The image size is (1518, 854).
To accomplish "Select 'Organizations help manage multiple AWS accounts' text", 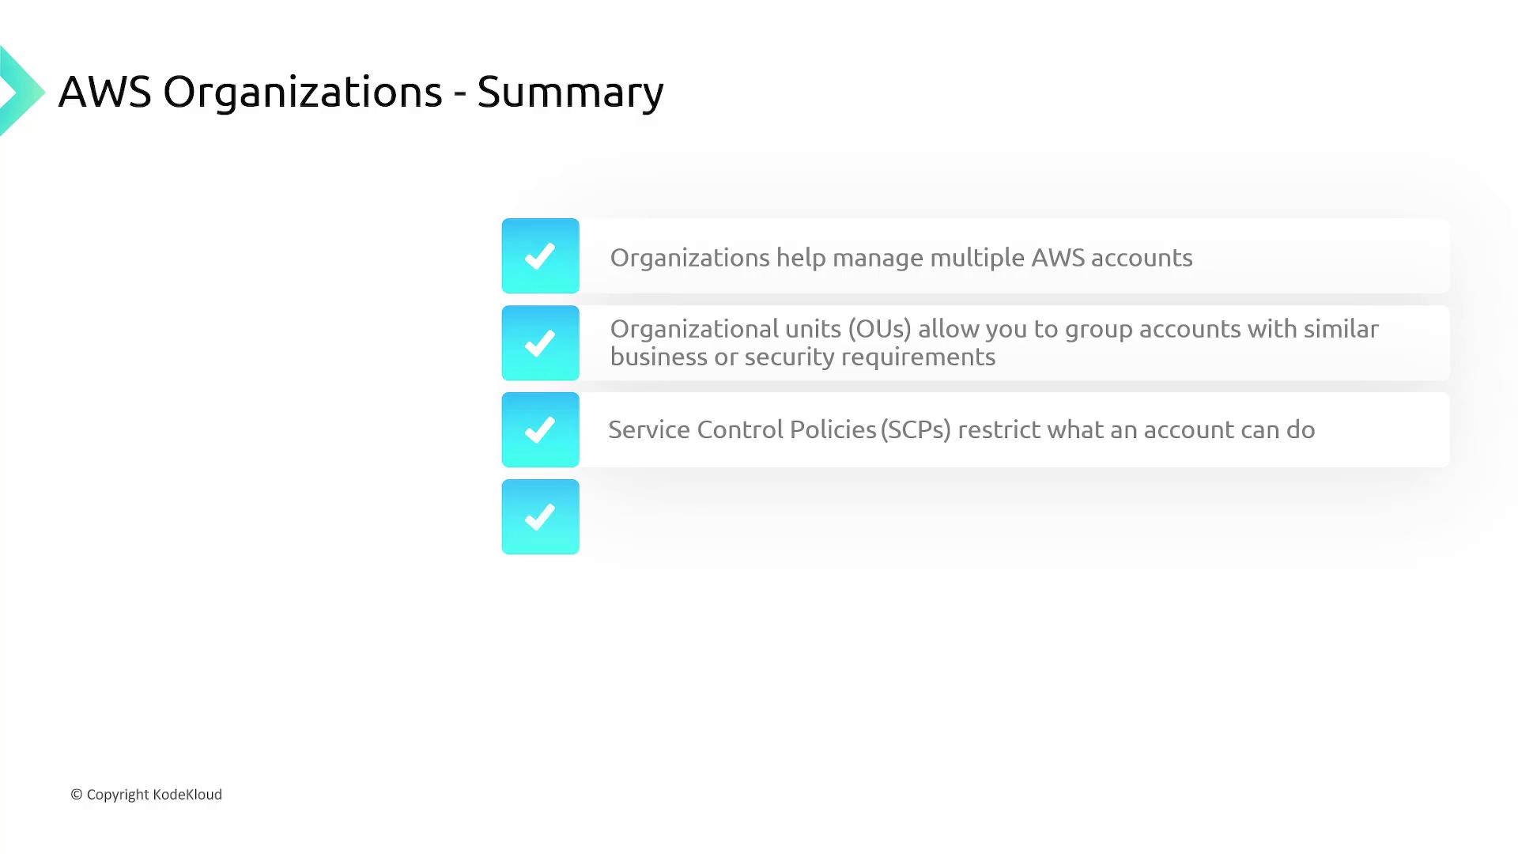I will [x=901, y=258].
